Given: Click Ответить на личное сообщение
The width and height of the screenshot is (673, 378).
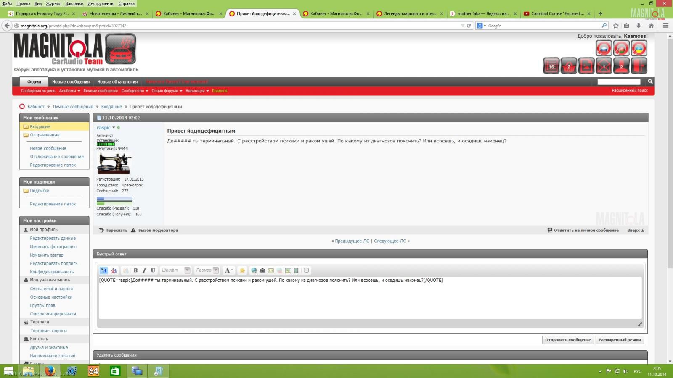Looking at the screenshot, I should [583, 230].
